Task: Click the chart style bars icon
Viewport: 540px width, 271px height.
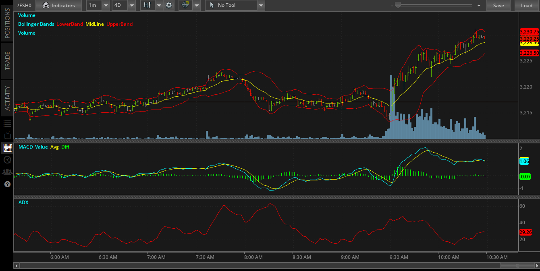Action: 147,5
